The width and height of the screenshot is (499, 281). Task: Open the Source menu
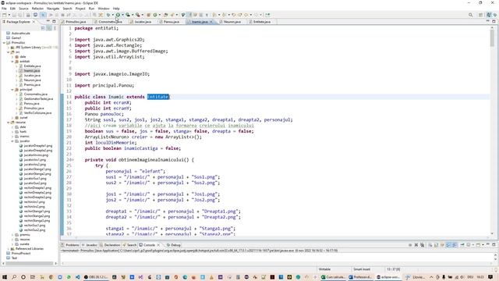(x=23, y=9)
